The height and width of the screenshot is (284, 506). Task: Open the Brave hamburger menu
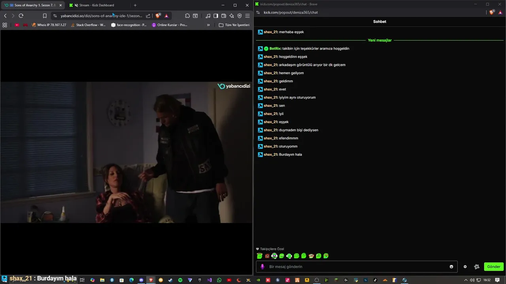click(247, 16)
